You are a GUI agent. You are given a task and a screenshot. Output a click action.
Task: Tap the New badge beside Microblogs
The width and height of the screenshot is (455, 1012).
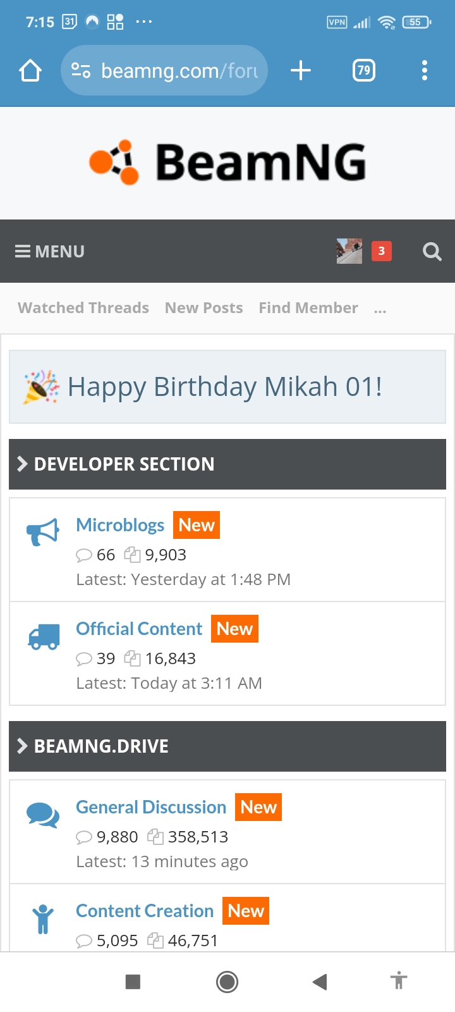click(197, 525)
